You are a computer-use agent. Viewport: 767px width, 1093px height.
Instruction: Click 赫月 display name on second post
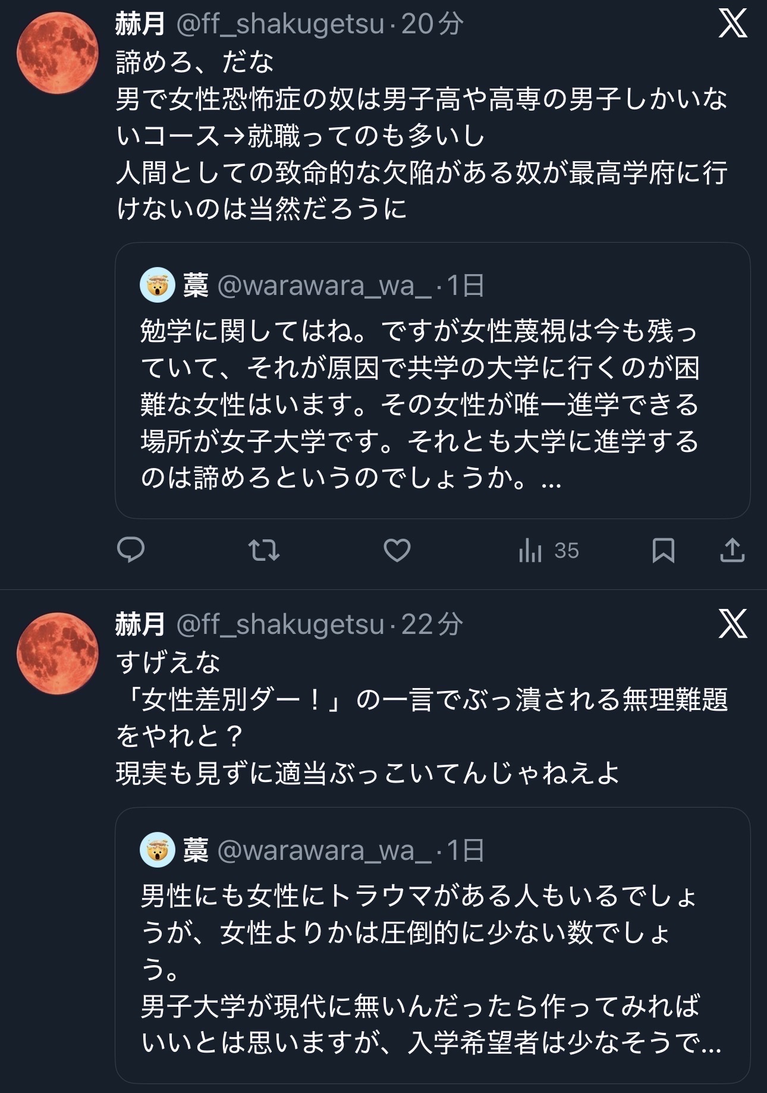click(140, 624)
